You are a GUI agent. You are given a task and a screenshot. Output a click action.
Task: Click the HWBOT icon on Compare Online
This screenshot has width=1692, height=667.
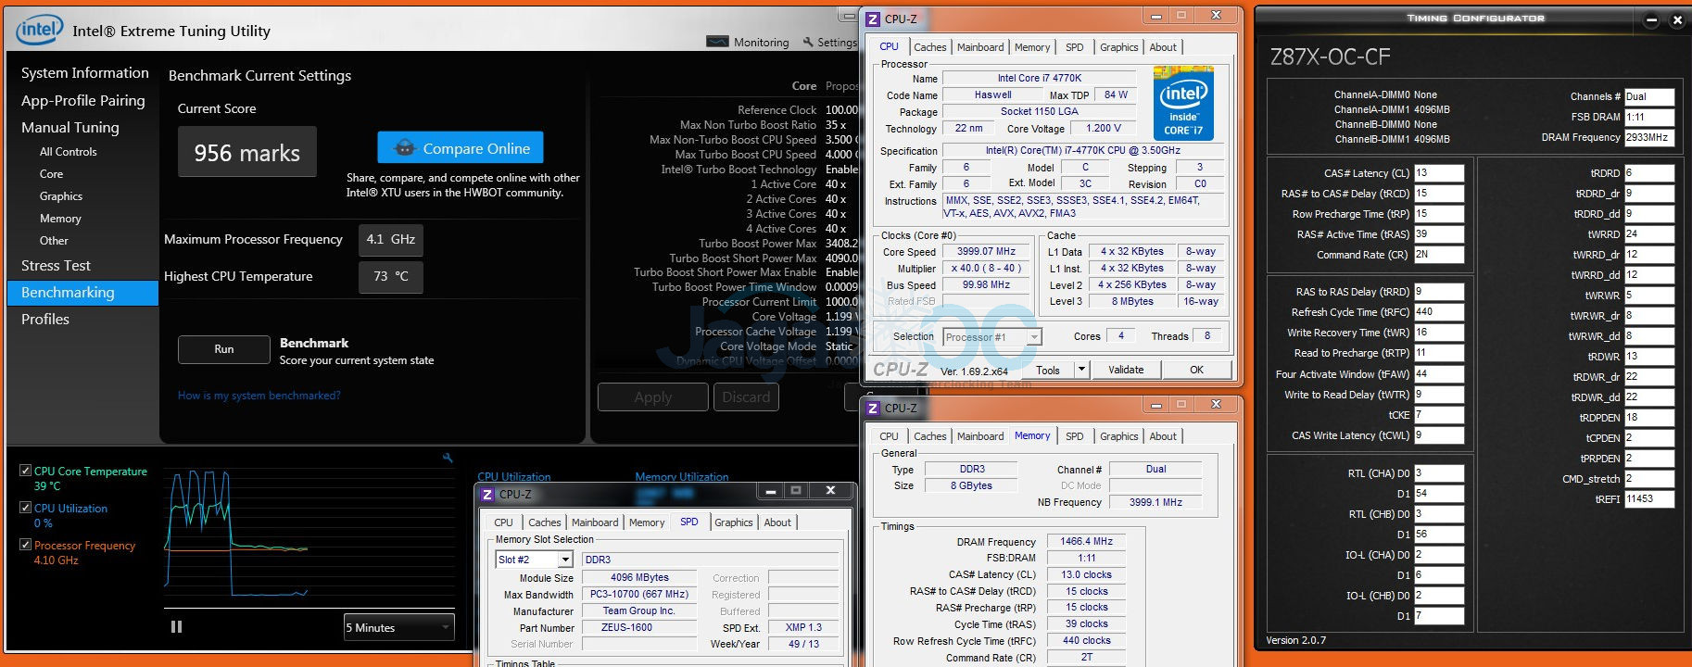404,148
